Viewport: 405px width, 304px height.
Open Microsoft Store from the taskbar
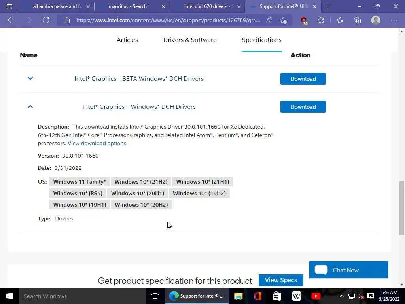(277, 296)
